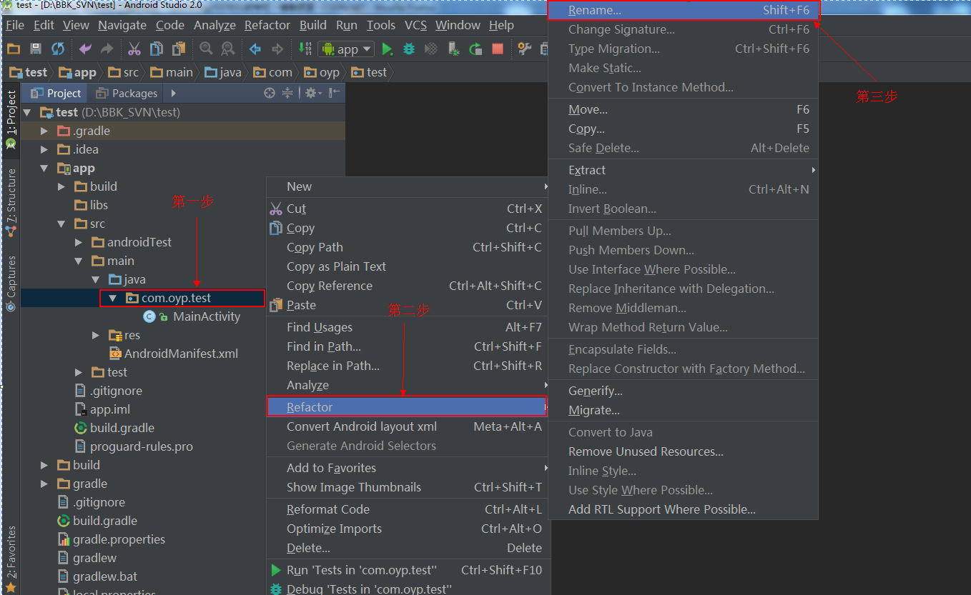Open Project panel gear settings
This screenshot has height=595, width=971.
pos(313,93)
